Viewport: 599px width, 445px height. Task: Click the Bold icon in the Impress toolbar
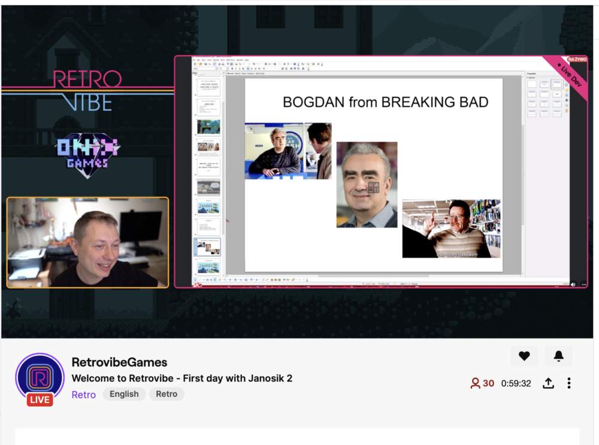pos(232,68)
